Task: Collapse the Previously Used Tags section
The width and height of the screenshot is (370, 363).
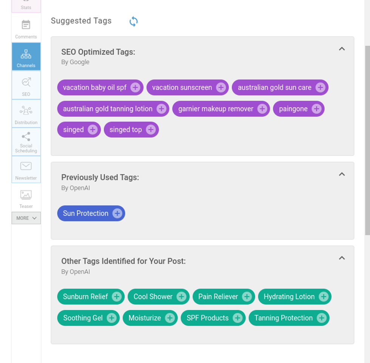Action: (342, 174)
